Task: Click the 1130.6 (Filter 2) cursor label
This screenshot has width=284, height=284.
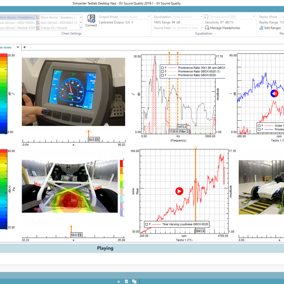Action: (179, 131)
